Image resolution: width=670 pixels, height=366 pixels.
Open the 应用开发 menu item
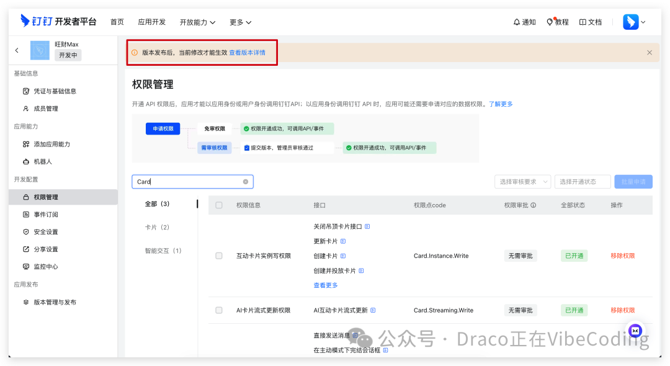point(151,22)
